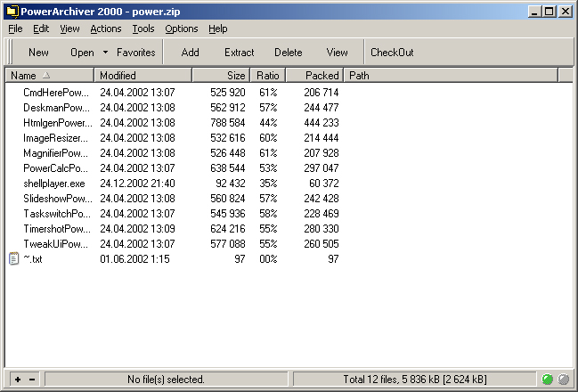Viewport: 578px width, 392px height.
Task: Click the Total 12 files status text
Action: pos(415,380)
